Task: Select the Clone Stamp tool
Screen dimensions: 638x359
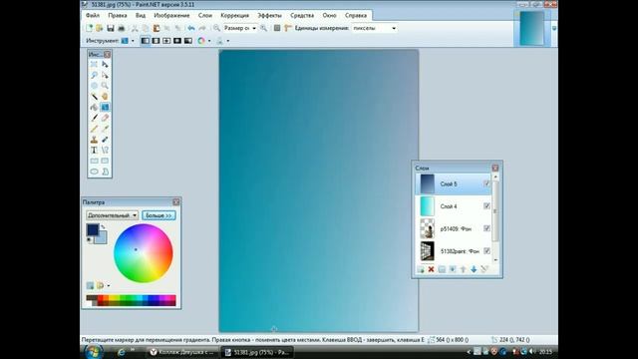Action: click(x=94, y=140)
